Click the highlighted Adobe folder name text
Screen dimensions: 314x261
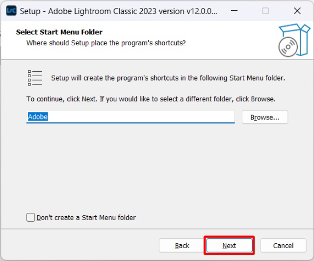coord(38,117)
